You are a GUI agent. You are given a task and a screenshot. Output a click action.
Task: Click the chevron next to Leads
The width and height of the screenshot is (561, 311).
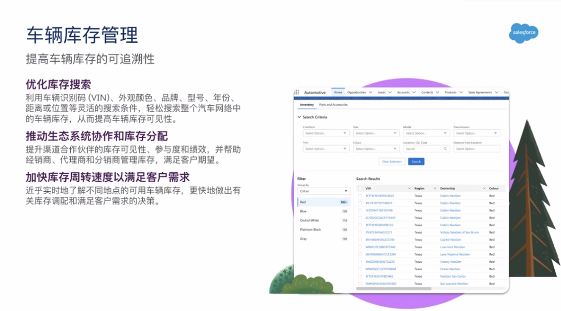click(x=390, y=93)
